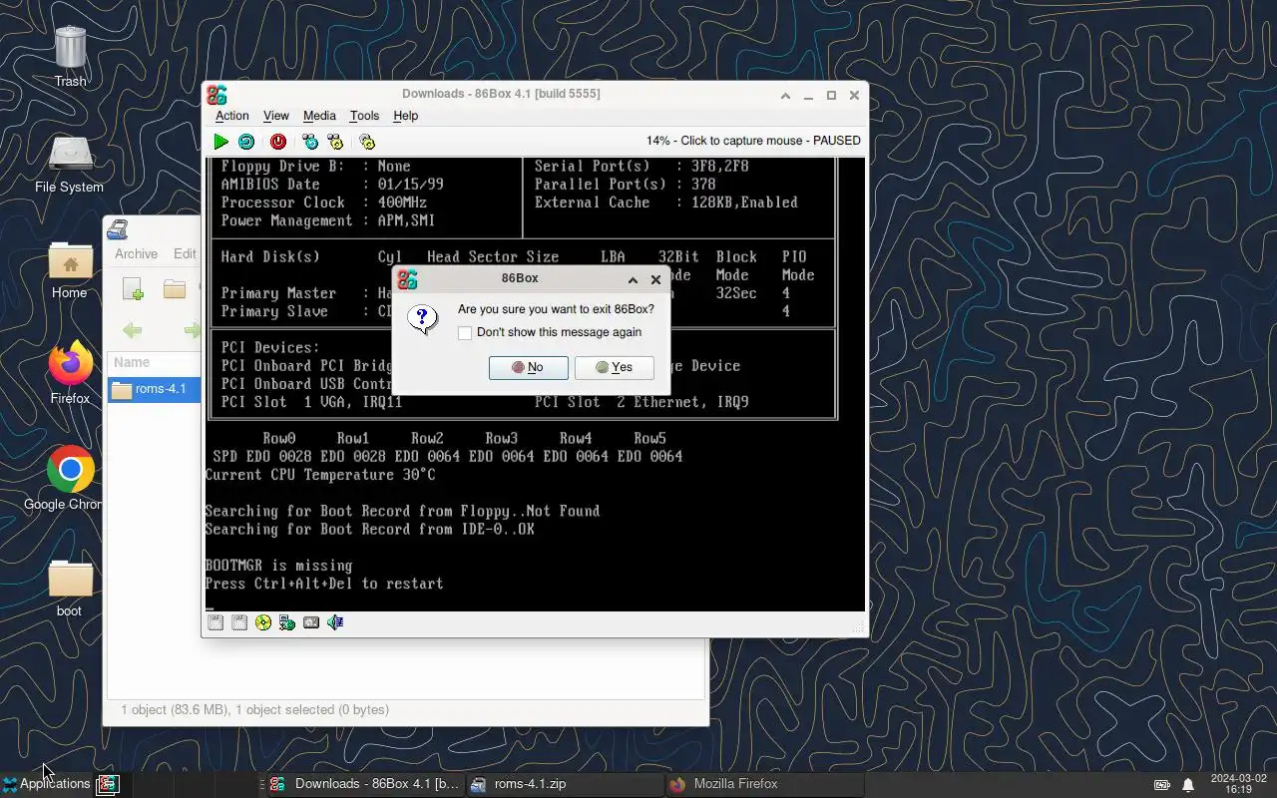Open the Edit menu in archive manager
Screen dimensions: 1277x798
pos(185,254)
